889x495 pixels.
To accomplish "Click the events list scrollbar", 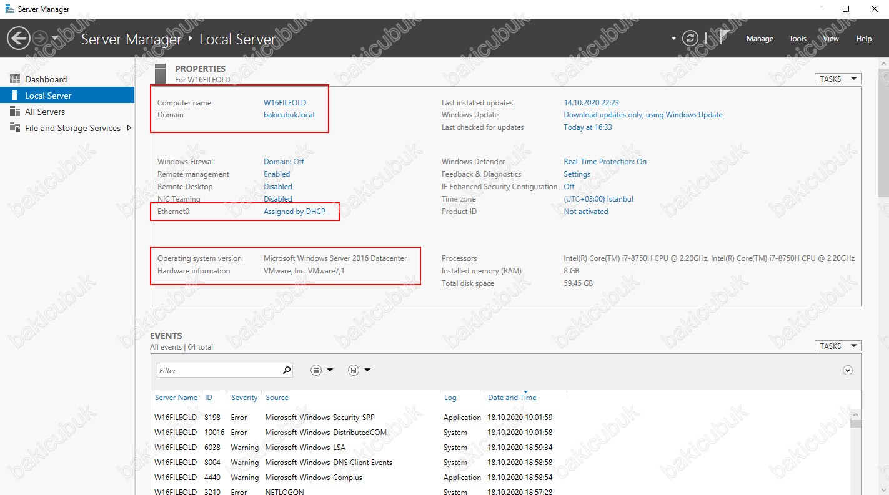I will click(x=855, y=424).
